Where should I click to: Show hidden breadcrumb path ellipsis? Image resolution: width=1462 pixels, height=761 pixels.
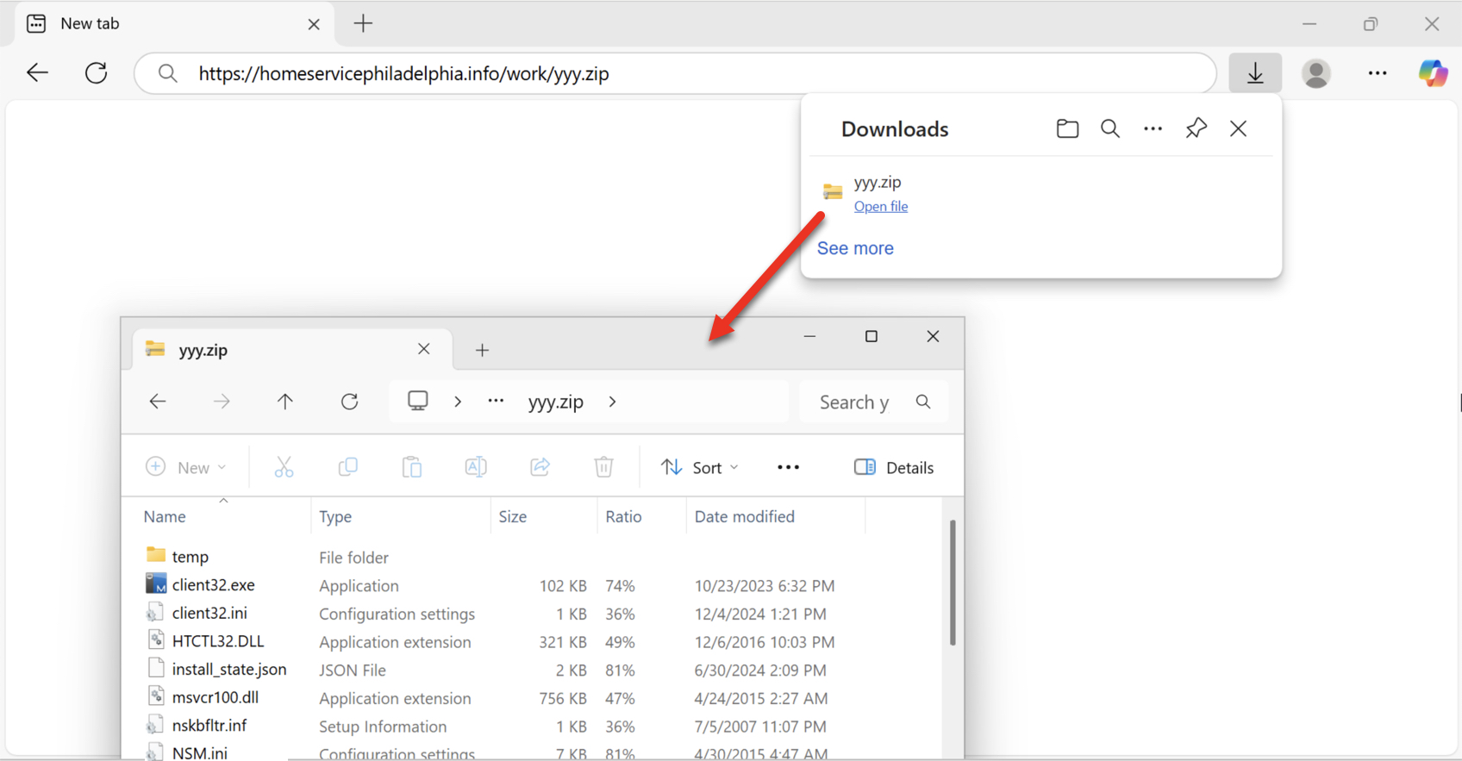496,401
